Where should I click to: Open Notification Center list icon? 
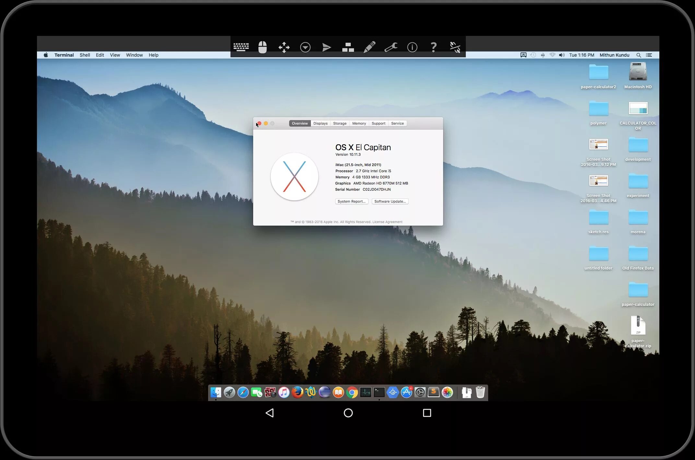[x=649, y=55]
